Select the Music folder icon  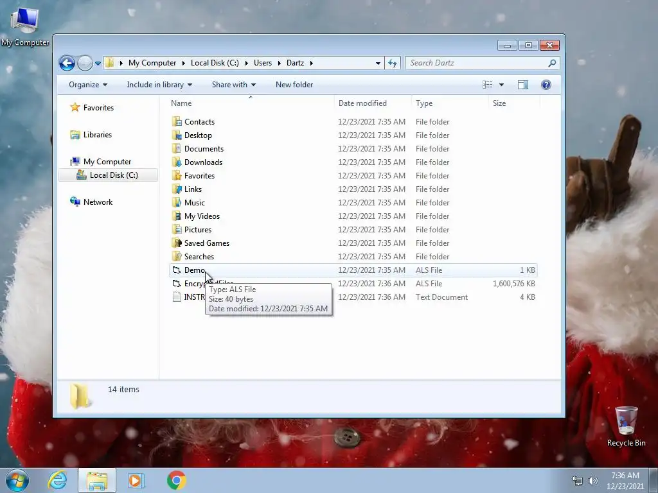pyautogui.click(x=177, y=202)
